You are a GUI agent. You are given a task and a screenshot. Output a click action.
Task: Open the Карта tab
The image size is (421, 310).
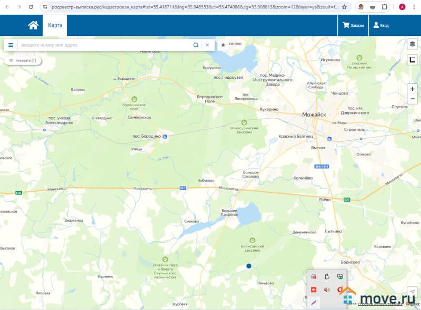(55, 25)
